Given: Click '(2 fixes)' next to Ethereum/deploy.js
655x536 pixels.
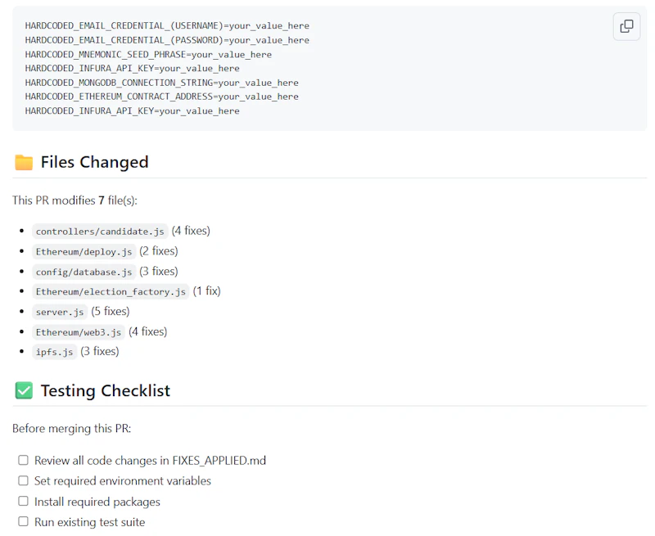Looking at the screenshot, I should pyautogui.click(x=159, y=251).
